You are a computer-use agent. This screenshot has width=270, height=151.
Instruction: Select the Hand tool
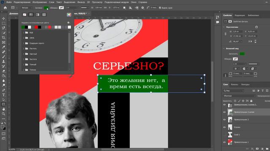pyautogui.click(x=3, y=109)
